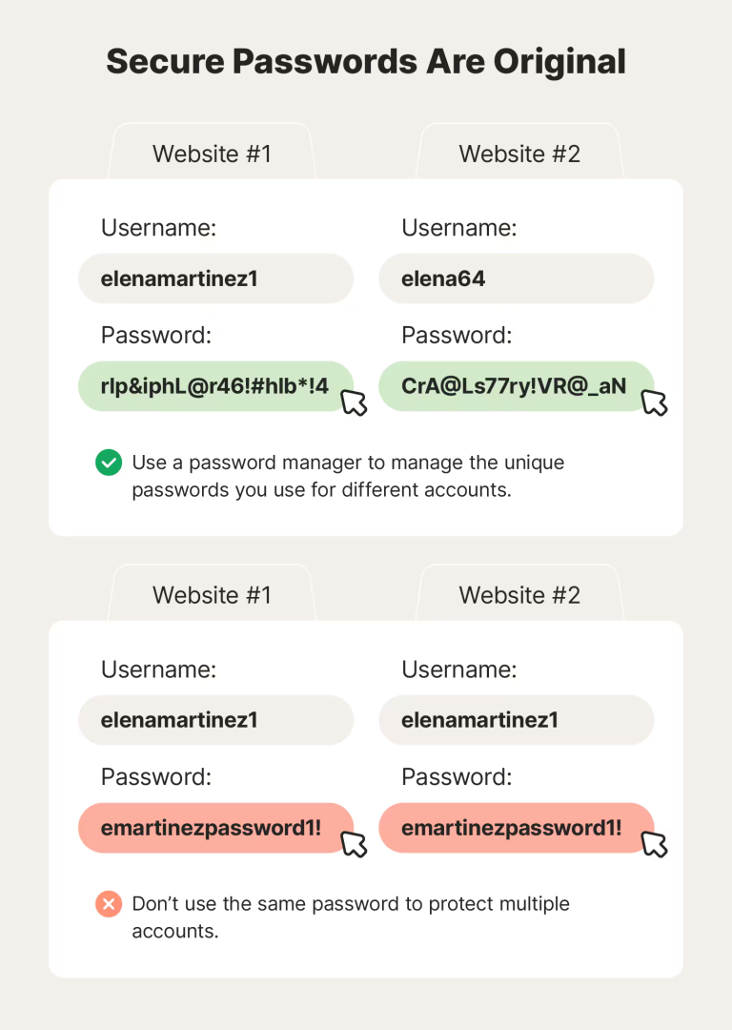The image size is (732, 1030).
Task: Open the lower Website #1 tab
Action: tap(212, 593)
